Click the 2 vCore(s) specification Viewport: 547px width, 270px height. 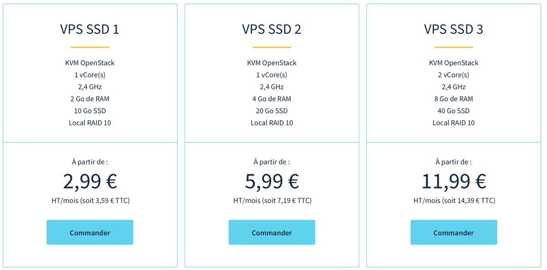[454, 75]
